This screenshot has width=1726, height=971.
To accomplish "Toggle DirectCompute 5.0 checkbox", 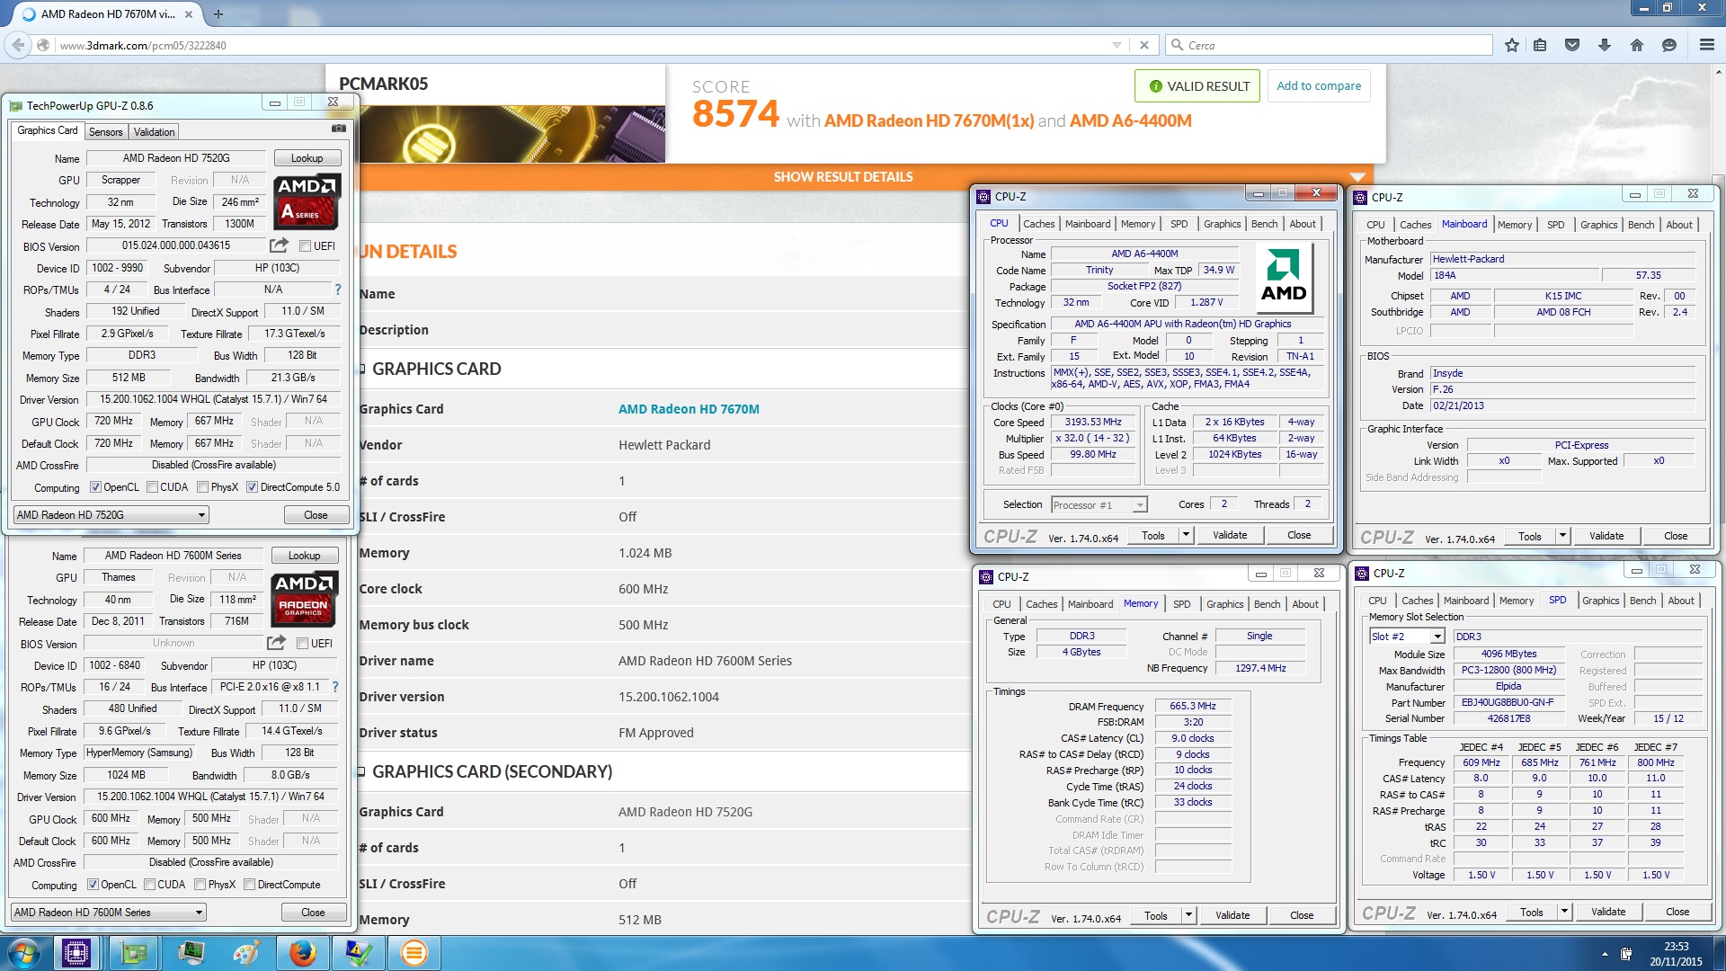I will 252,487.
